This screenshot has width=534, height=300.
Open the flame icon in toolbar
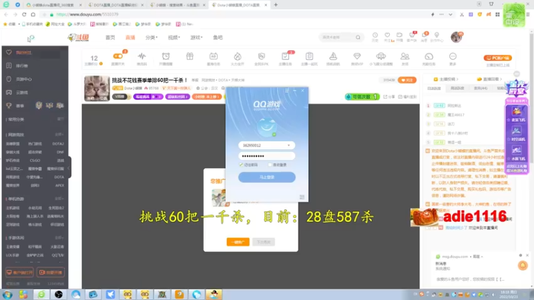click(238, 56)
